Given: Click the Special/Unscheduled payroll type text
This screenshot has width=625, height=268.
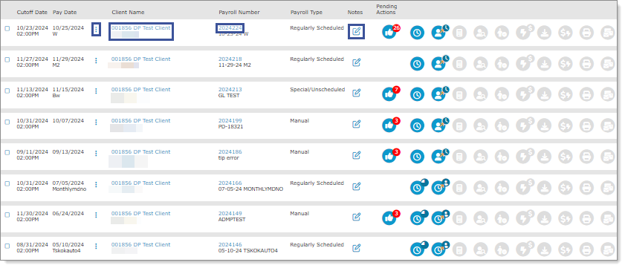Looking at the screenshot, I should click(x=317, y=90).
